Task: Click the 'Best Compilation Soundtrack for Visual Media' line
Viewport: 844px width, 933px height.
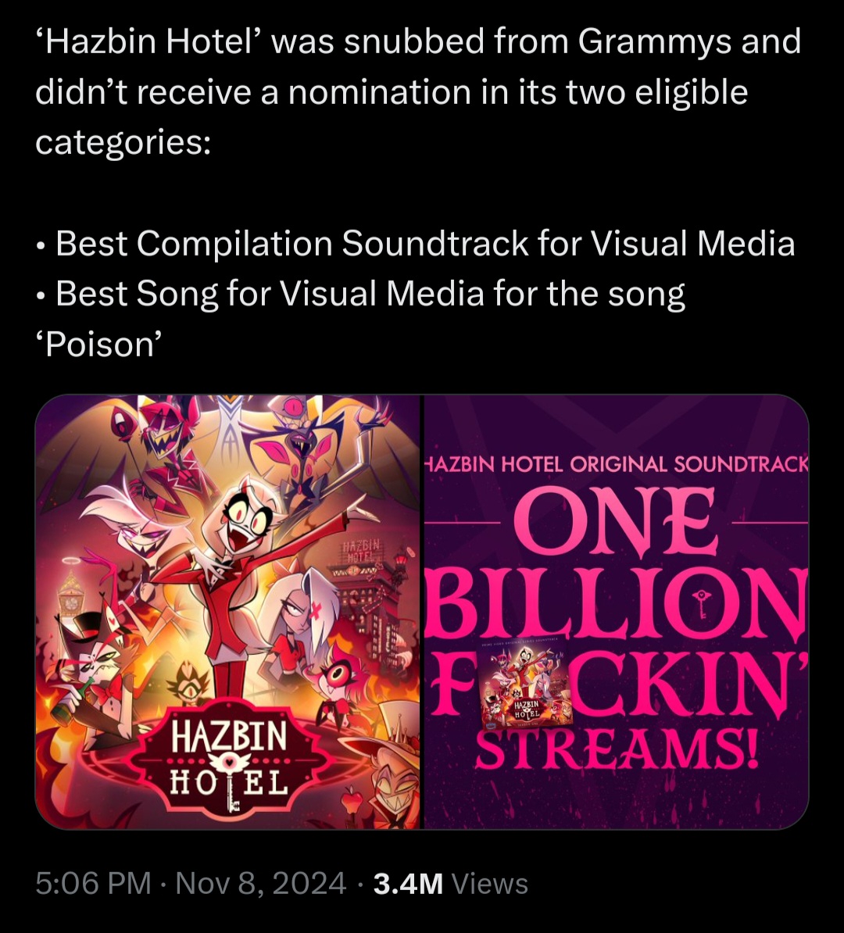Action: pyautogui.click(x=416, y=244)
